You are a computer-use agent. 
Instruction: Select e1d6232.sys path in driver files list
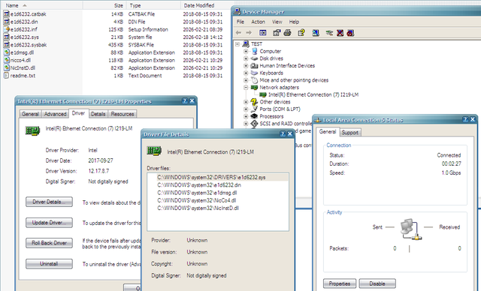[211, 178]
